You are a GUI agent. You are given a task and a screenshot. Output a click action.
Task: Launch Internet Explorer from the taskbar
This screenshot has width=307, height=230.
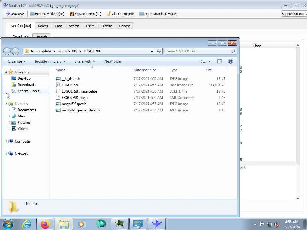tap(27, 224)
